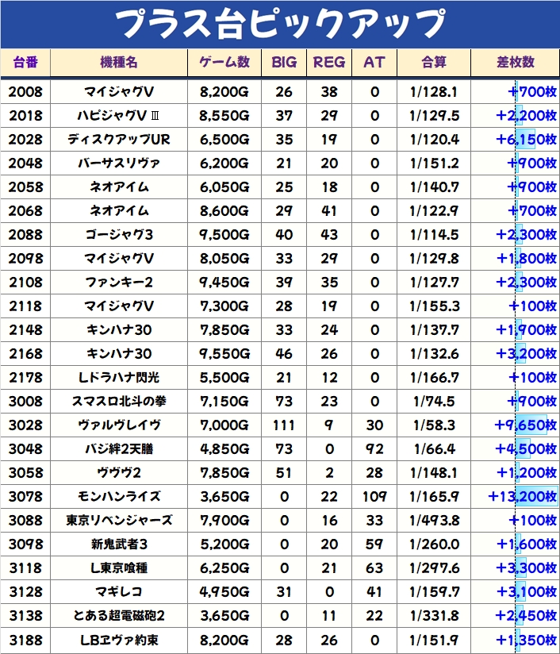Select the ゲーム数 column header

pyautogui.click(x=224, y=62)
